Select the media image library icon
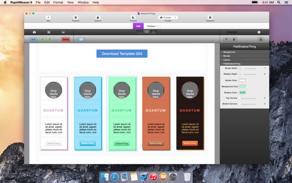292x183 pixels. 63,32
